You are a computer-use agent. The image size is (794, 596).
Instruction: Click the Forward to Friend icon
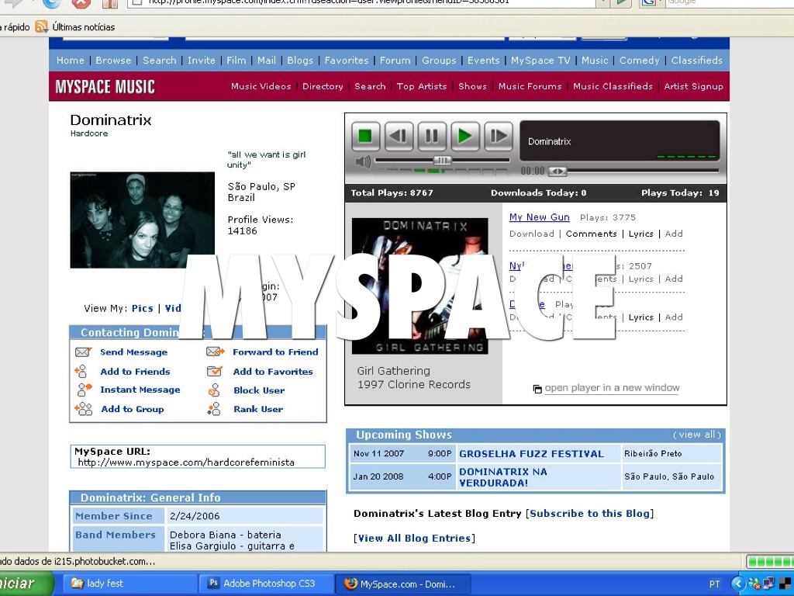click(x=215, y=352)
